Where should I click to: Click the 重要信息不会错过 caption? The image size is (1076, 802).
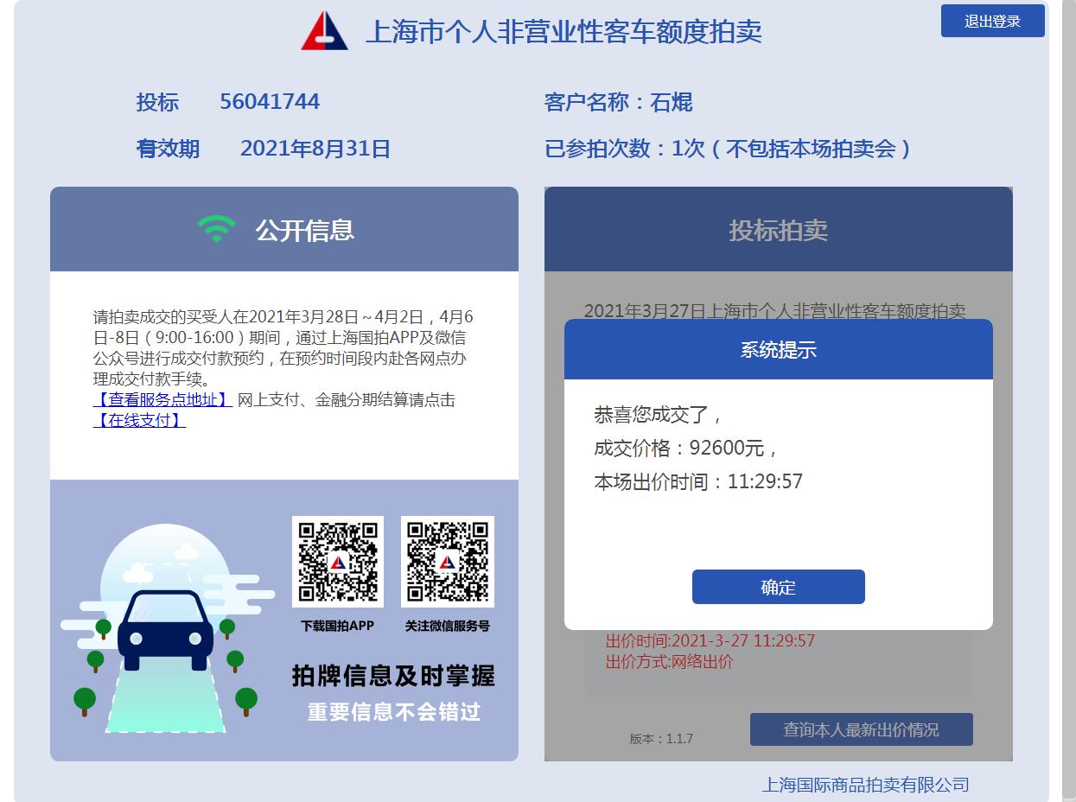click(x=394, y=712)
